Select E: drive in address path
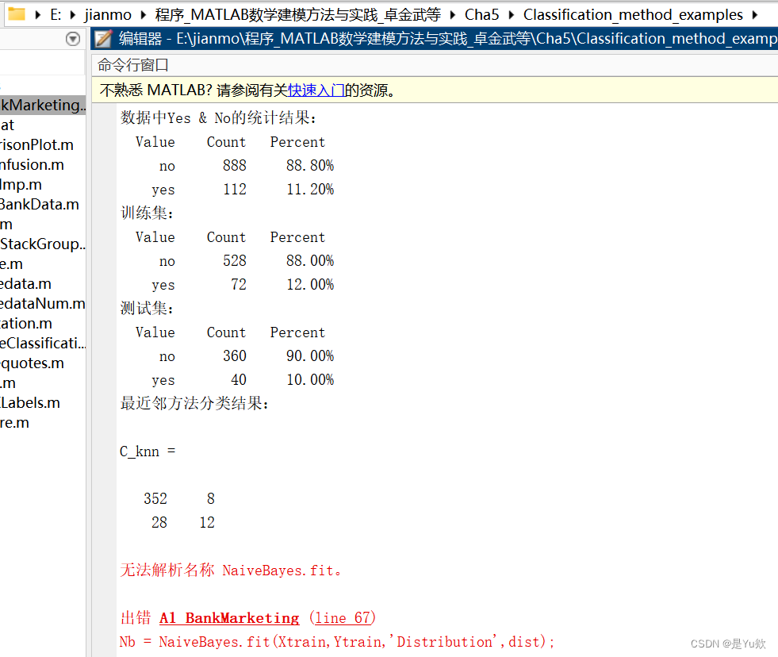This screenshot has width=778, height=657. point(56,15)
